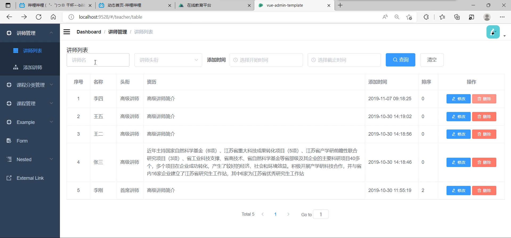Viewport: 511px width, 238px height.
Task: Click 修改 for 李刚
Action: pos(459,190)
